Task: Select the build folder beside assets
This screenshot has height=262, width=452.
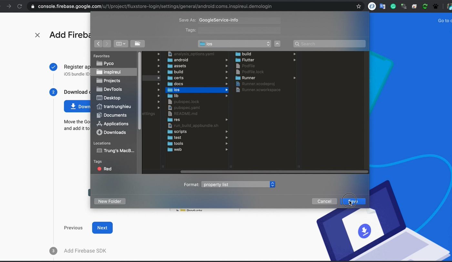Action: click(197, 72)
